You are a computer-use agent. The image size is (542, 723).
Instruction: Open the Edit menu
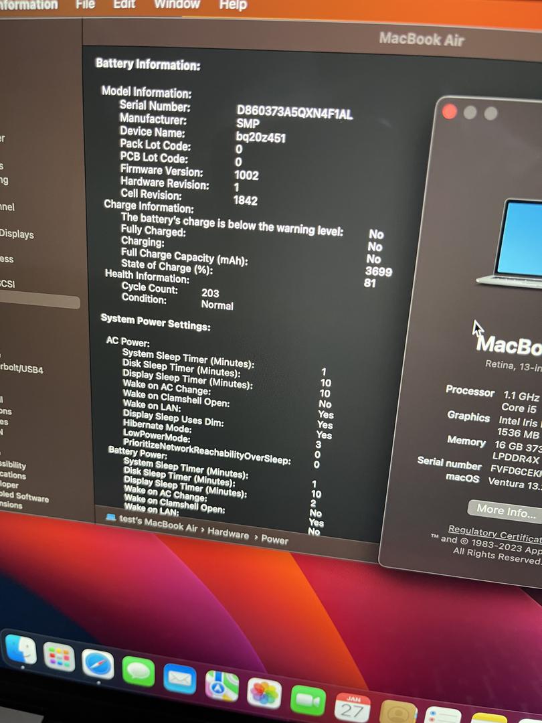click(x=124, y=4)
